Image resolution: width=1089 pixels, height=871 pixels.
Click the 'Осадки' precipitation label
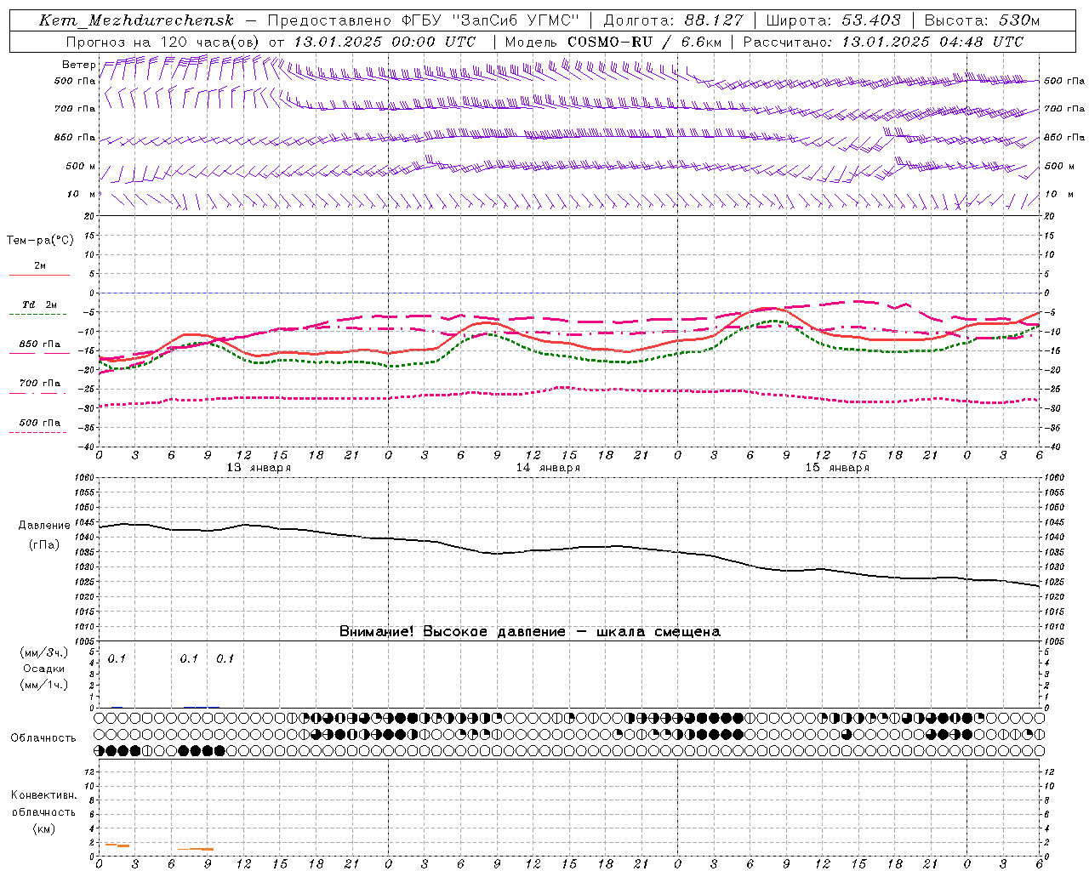tap(44, 669)
